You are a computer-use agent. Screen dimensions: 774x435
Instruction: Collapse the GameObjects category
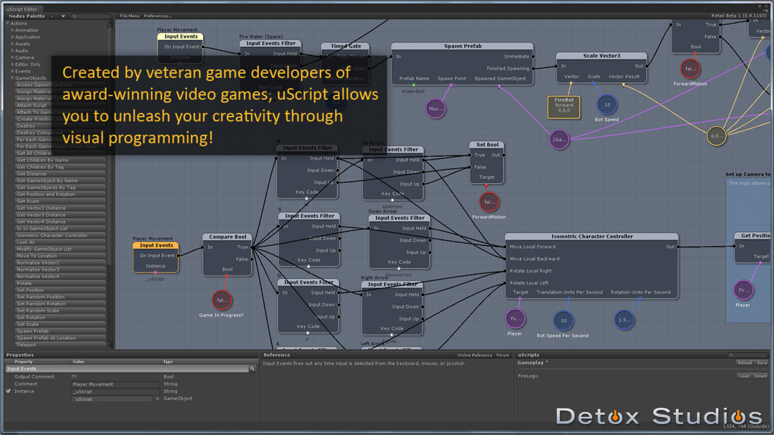[12, 78]
